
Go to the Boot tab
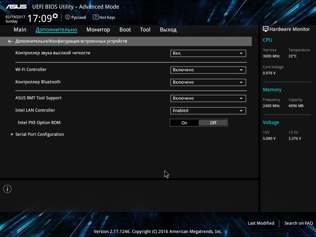point(125,30)
